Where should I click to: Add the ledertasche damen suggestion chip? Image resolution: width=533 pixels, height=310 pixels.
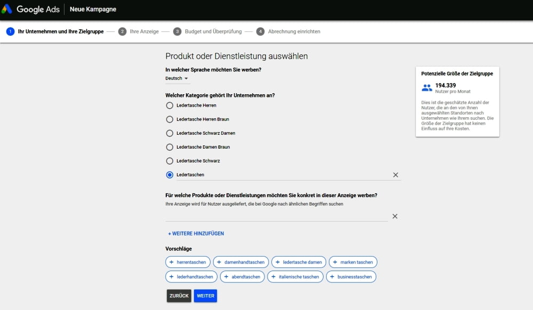click(298, 262)
